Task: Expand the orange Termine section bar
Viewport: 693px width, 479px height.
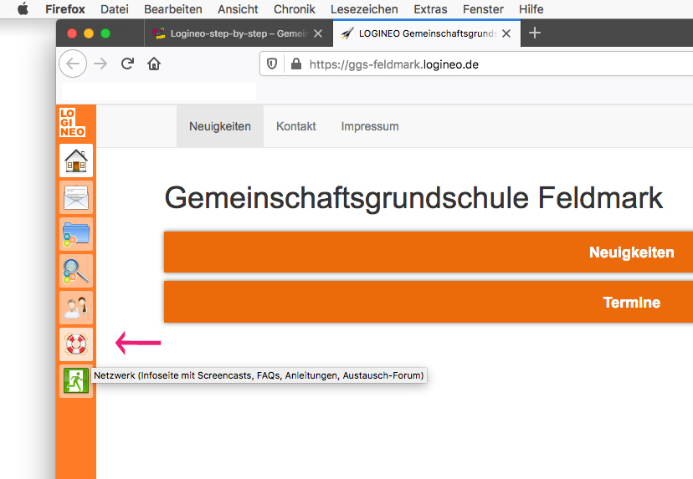Action: (x=429, y=303)
